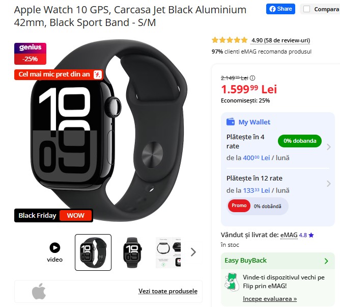The image size is (340, 307).
Task: Start evaluation via Incepe evaluarea link
Action: tap(270, 299)
